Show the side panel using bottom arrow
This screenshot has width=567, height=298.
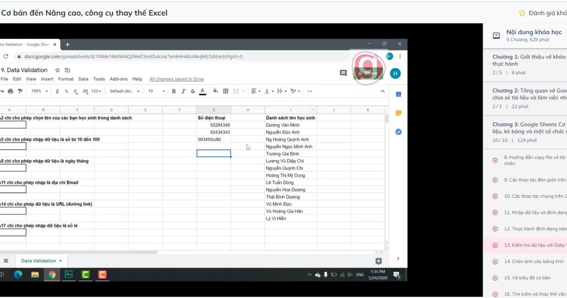(x=398, y=259)
